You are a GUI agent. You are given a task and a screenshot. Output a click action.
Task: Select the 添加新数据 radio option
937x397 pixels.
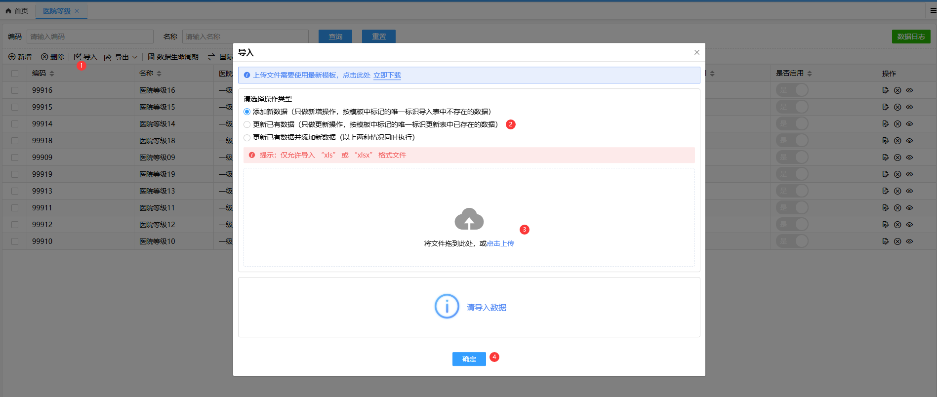tap(247, 112)
